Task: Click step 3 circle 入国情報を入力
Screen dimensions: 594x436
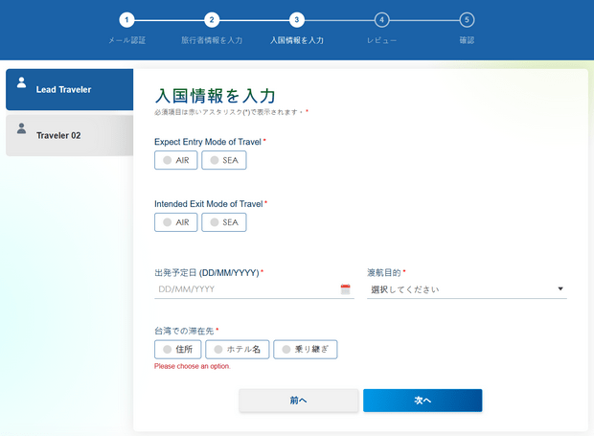Action: tap(297, 19)
